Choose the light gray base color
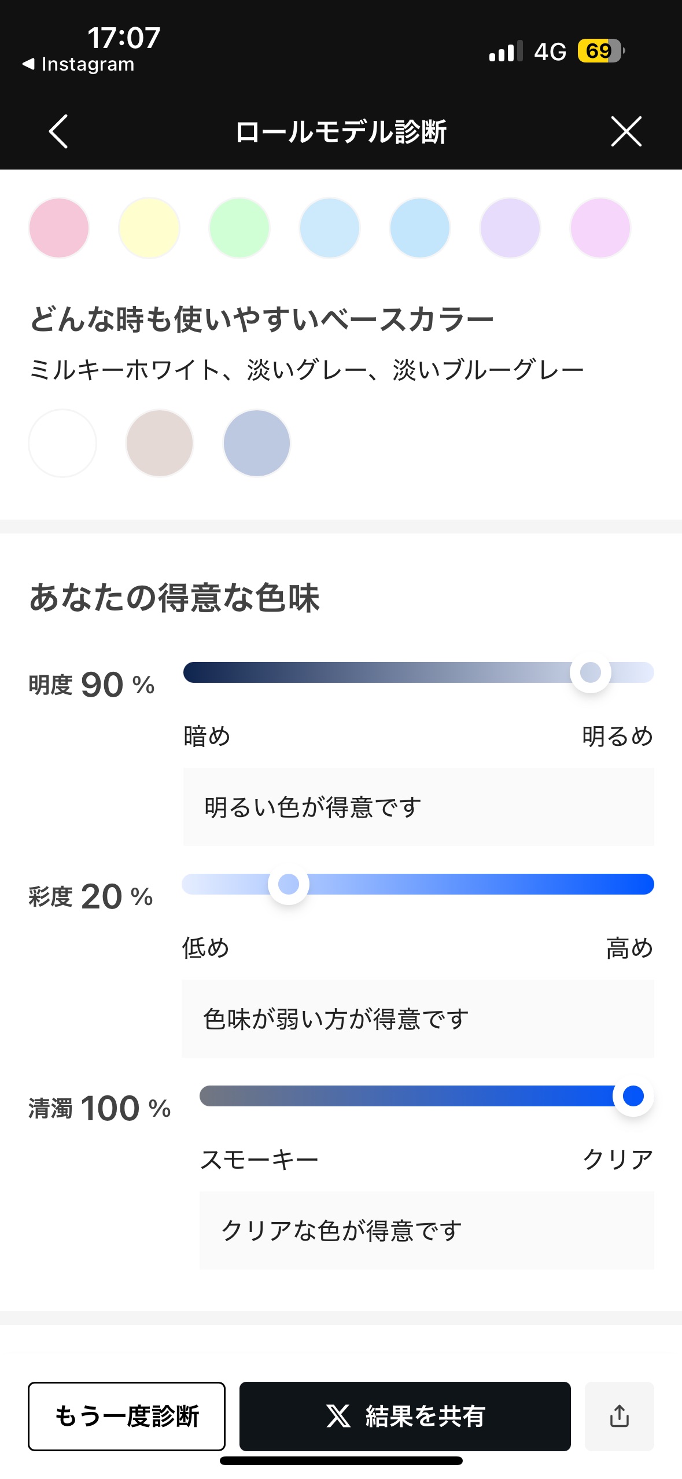682x1479 pixels. 160,443
